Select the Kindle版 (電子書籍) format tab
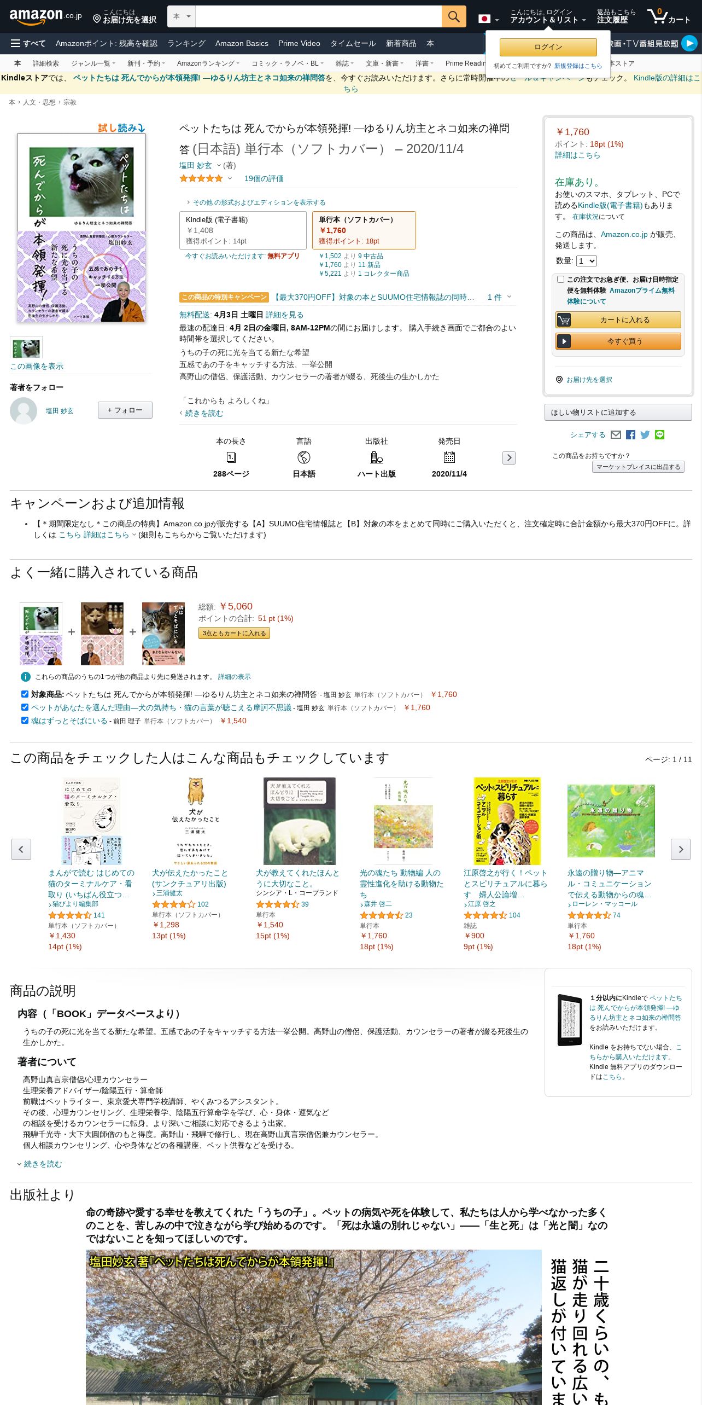702x1405 pixels. click(243, 230)
